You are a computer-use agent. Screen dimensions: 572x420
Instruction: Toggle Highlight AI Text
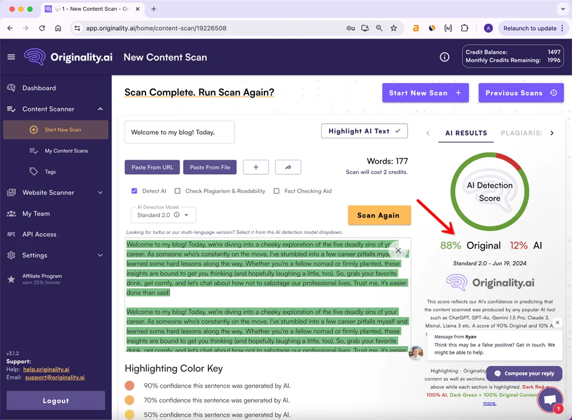tap(364, 131)
